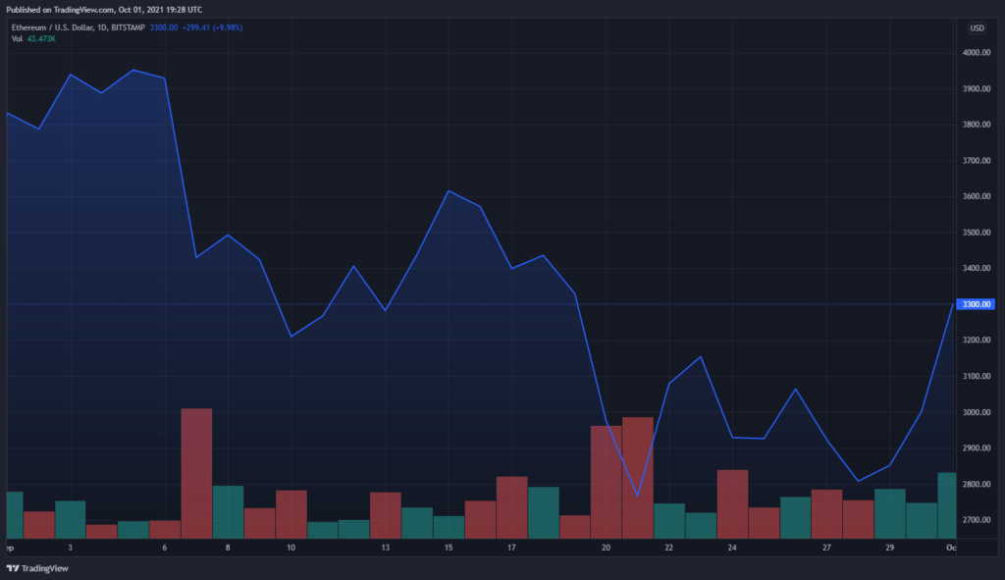
Task: Click the date label 3 on time axis
Action: pos(70,548)
